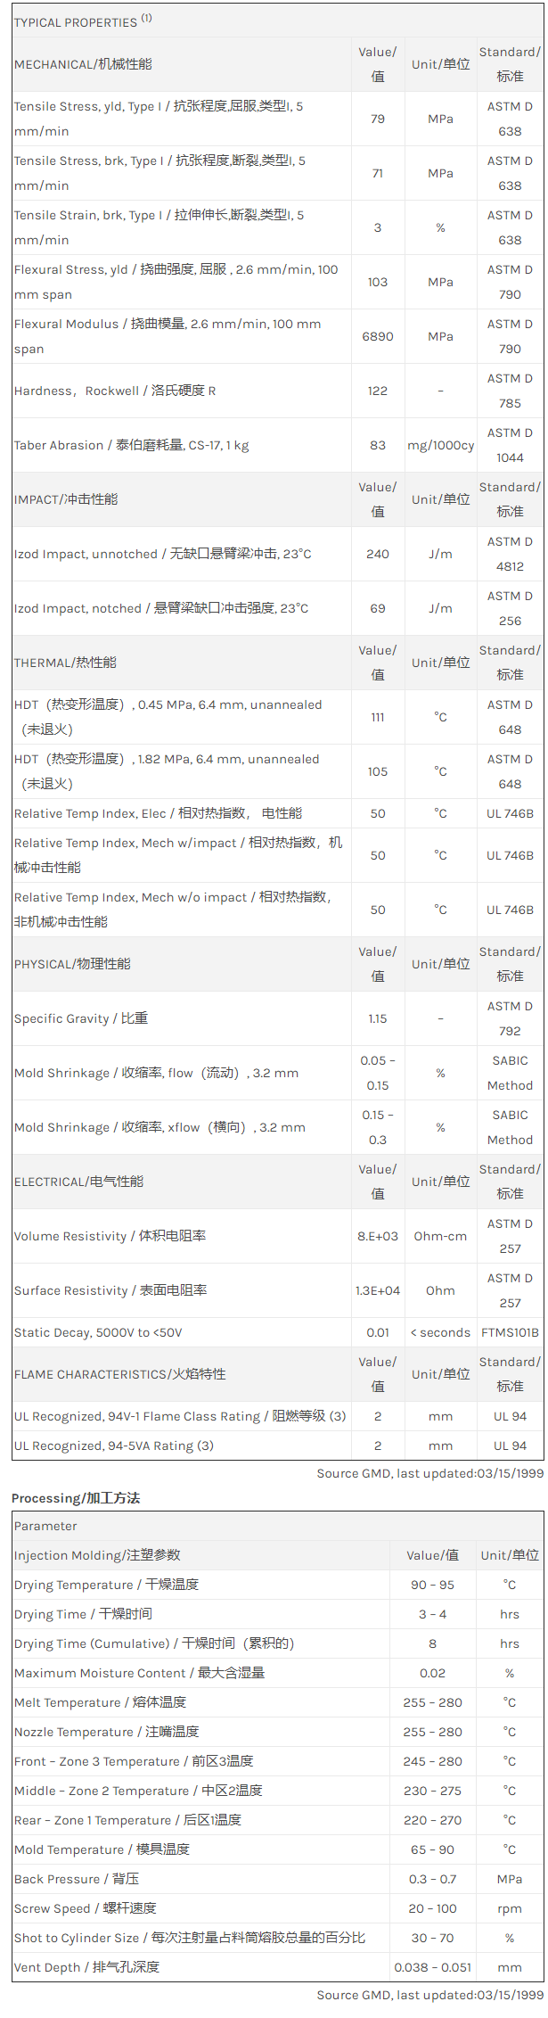Click Tensile Stress yld value 79
The height and width of the screenshot is (2018, 548).
378,119
